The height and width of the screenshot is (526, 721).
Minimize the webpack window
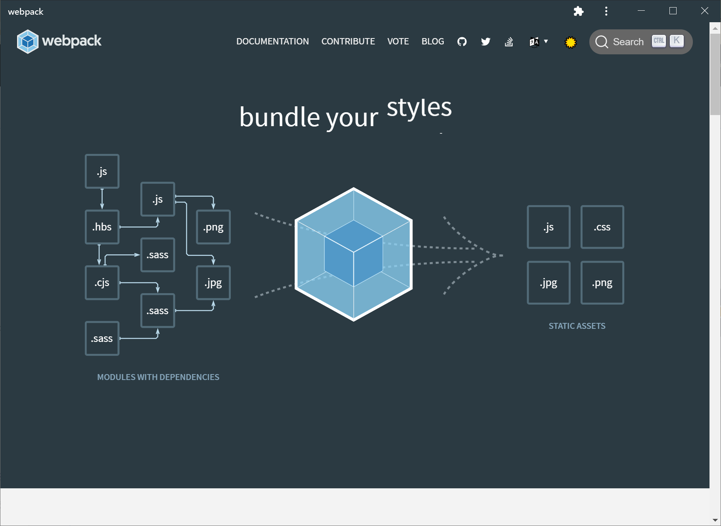click(641, 11)
